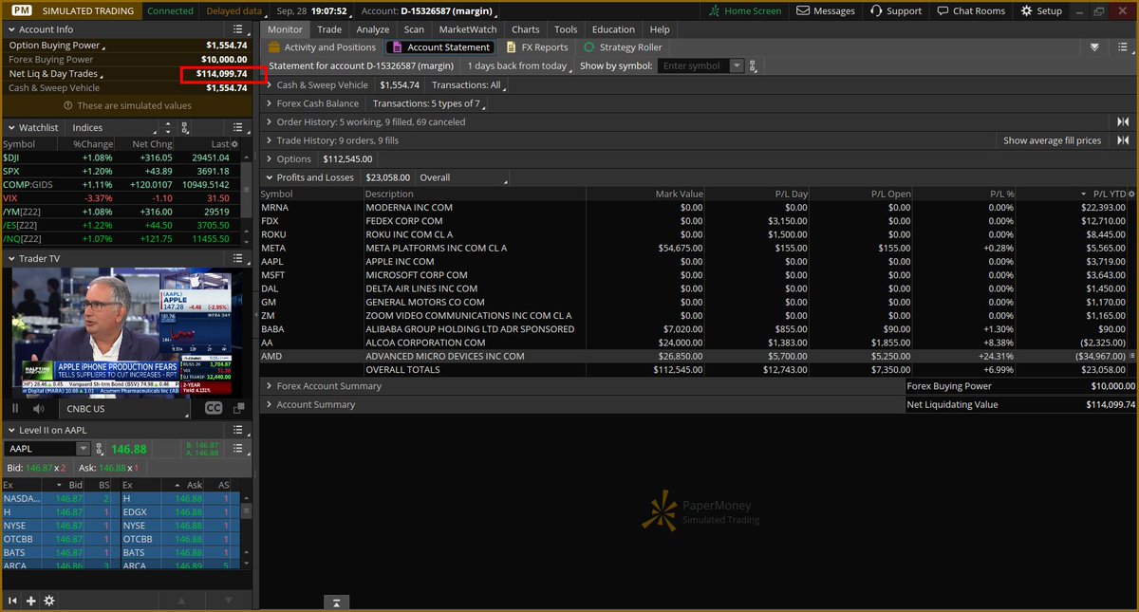This screenshot has width=1139, height=612.
Task: Expand the Order History section
Action: 269,121
